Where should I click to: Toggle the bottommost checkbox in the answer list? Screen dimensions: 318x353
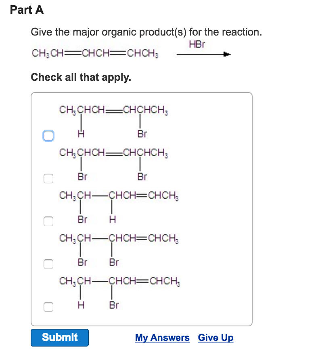pos(48,307)
